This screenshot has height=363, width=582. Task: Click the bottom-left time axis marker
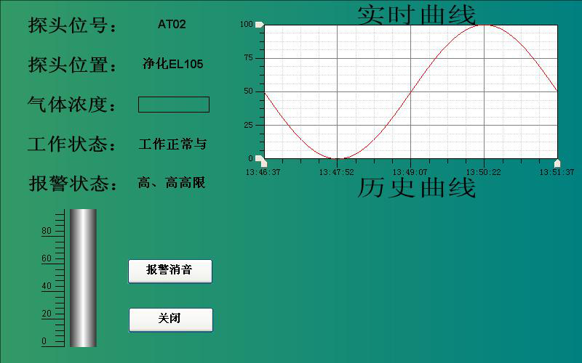click(x=264, y=163)
